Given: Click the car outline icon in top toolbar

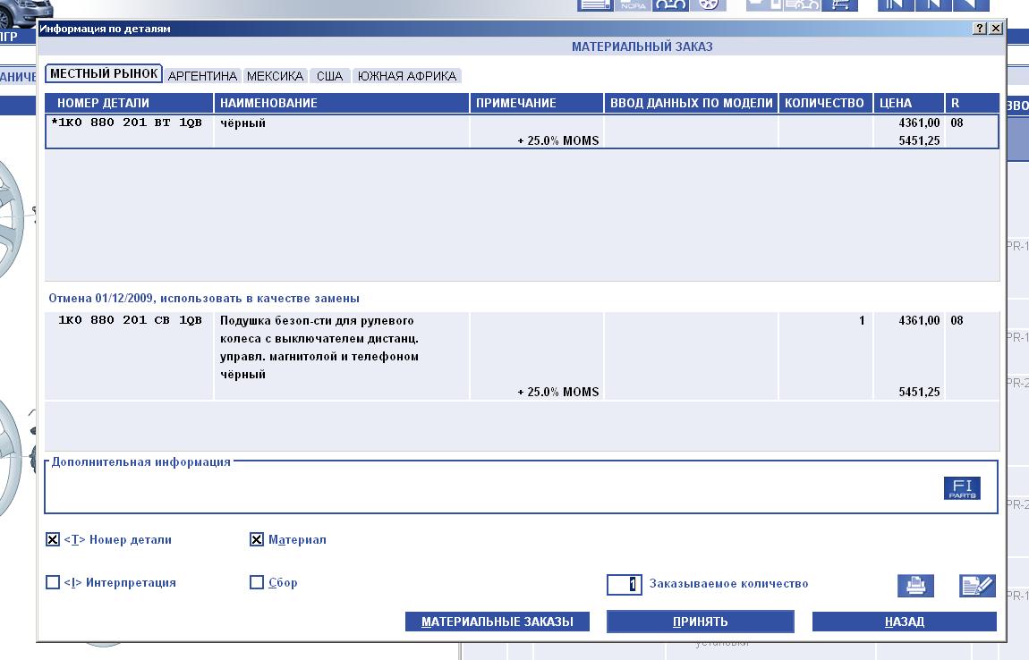Looking at the screenshot, I should (671, 4).
